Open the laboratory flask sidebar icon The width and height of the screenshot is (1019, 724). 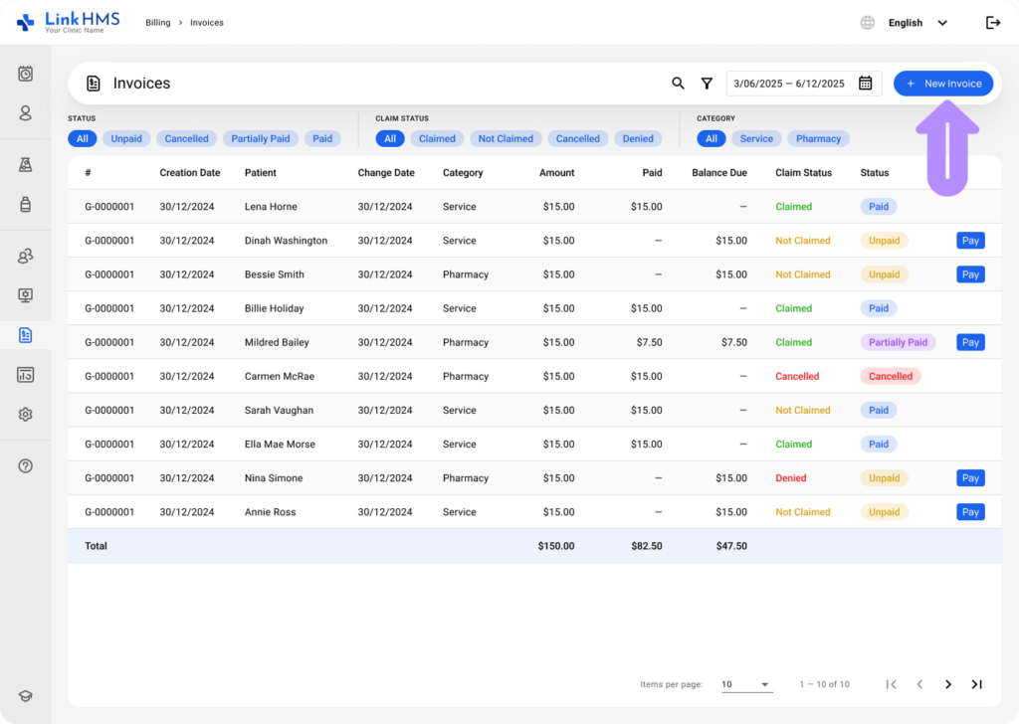tap(25, 165)
